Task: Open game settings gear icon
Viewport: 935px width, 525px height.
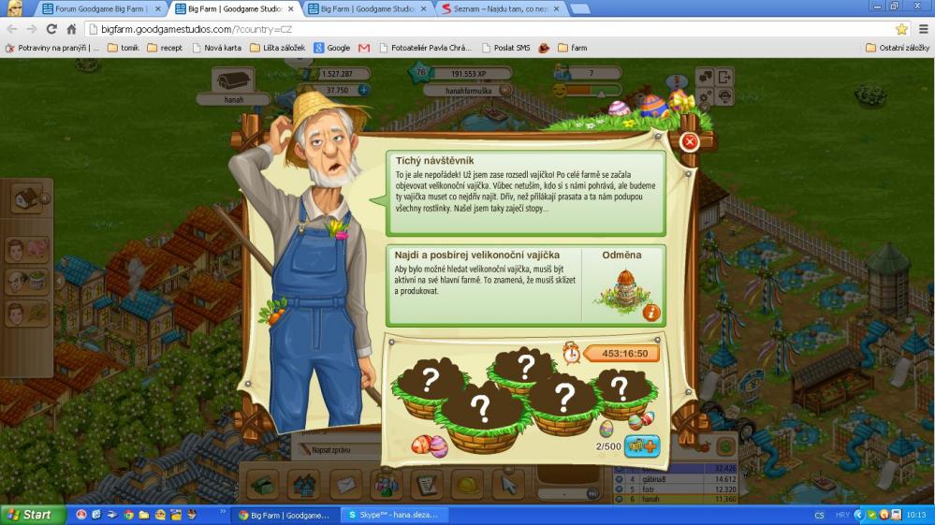Action: pos(706,96)
